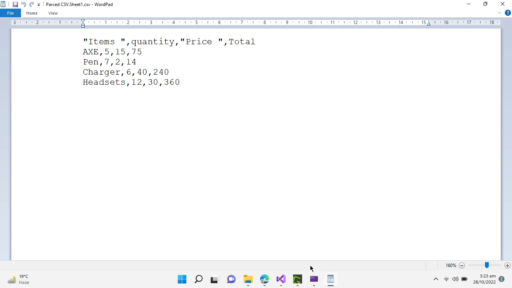Viewport: 512px width, 288px height.
Task: Switch to the View tab
Action: (53, 13)
